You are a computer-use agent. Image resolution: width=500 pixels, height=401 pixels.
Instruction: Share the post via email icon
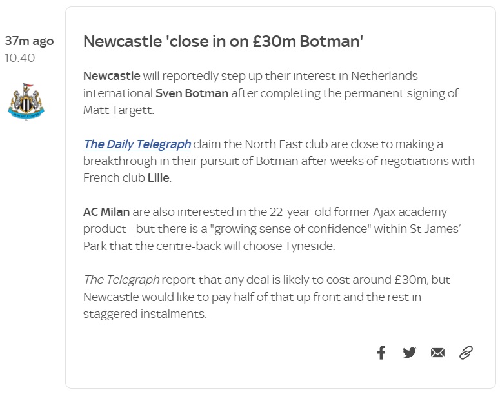point(438,353)
